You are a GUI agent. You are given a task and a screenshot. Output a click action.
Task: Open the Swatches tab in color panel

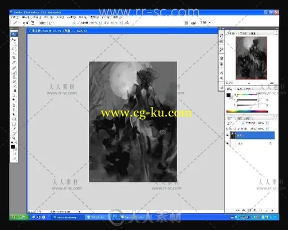coord(240,89)
